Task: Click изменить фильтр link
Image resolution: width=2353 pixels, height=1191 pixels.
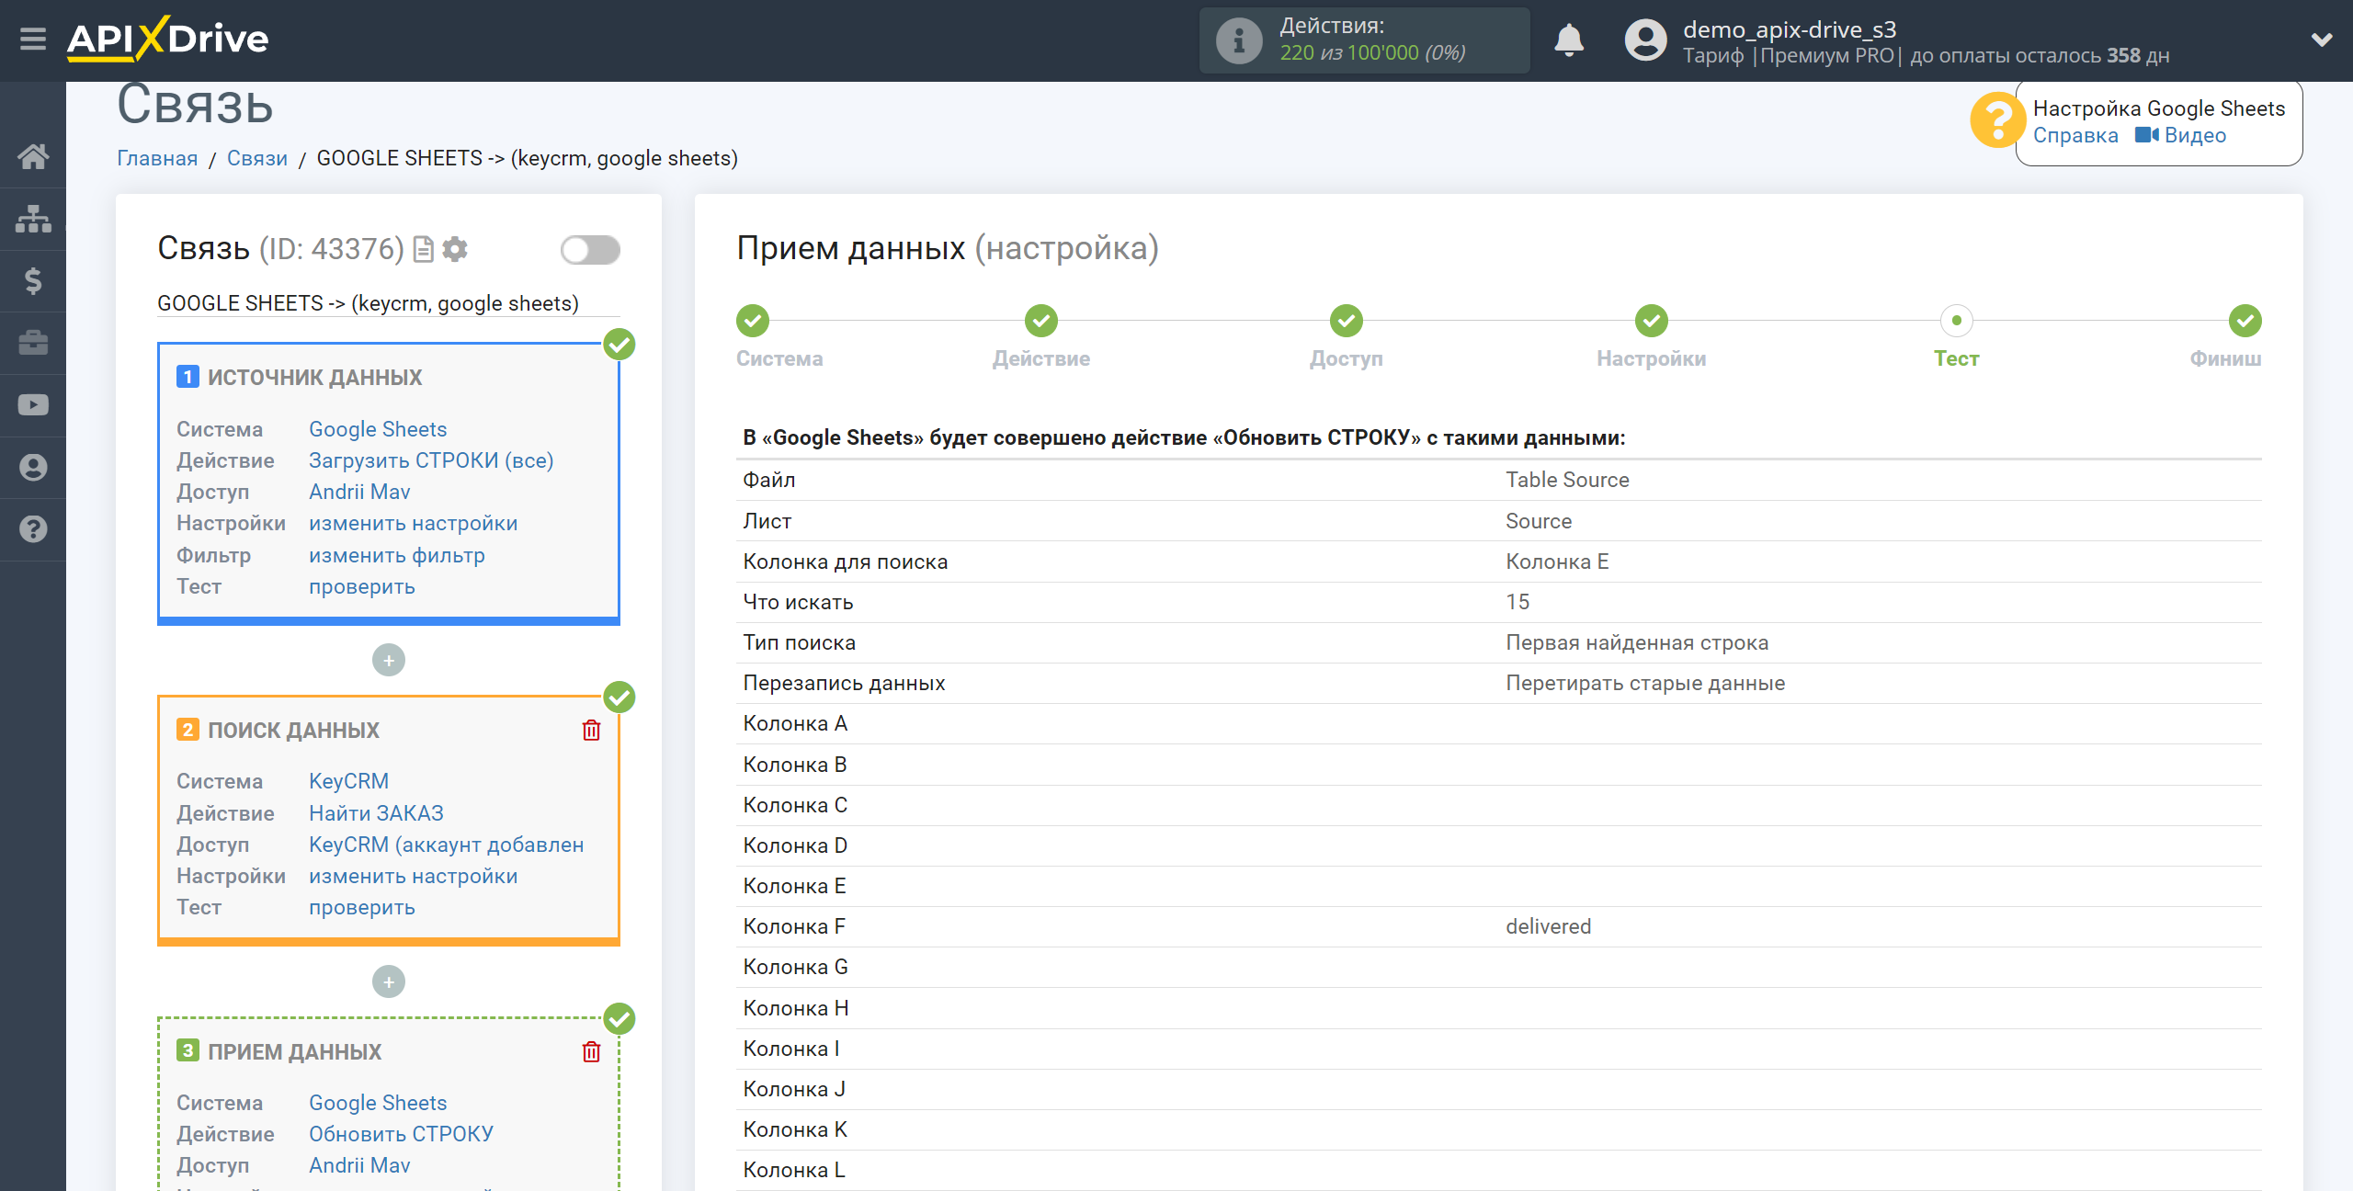Action: coord(397,555)
